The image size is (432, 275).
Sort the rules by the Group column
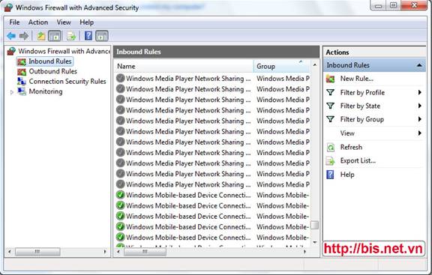(x=281, y=67)
